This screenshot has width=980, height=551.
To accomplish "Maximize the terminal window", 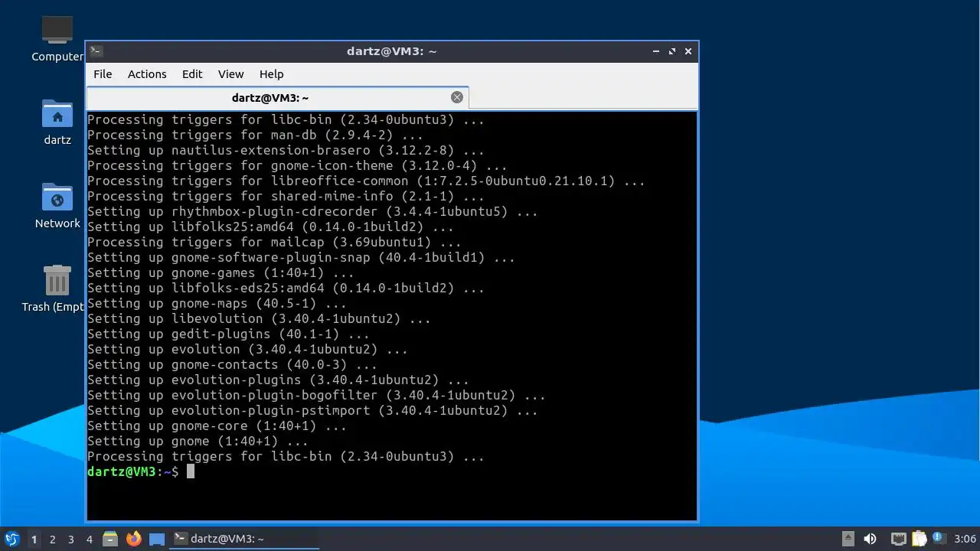I will click(672, 51).
